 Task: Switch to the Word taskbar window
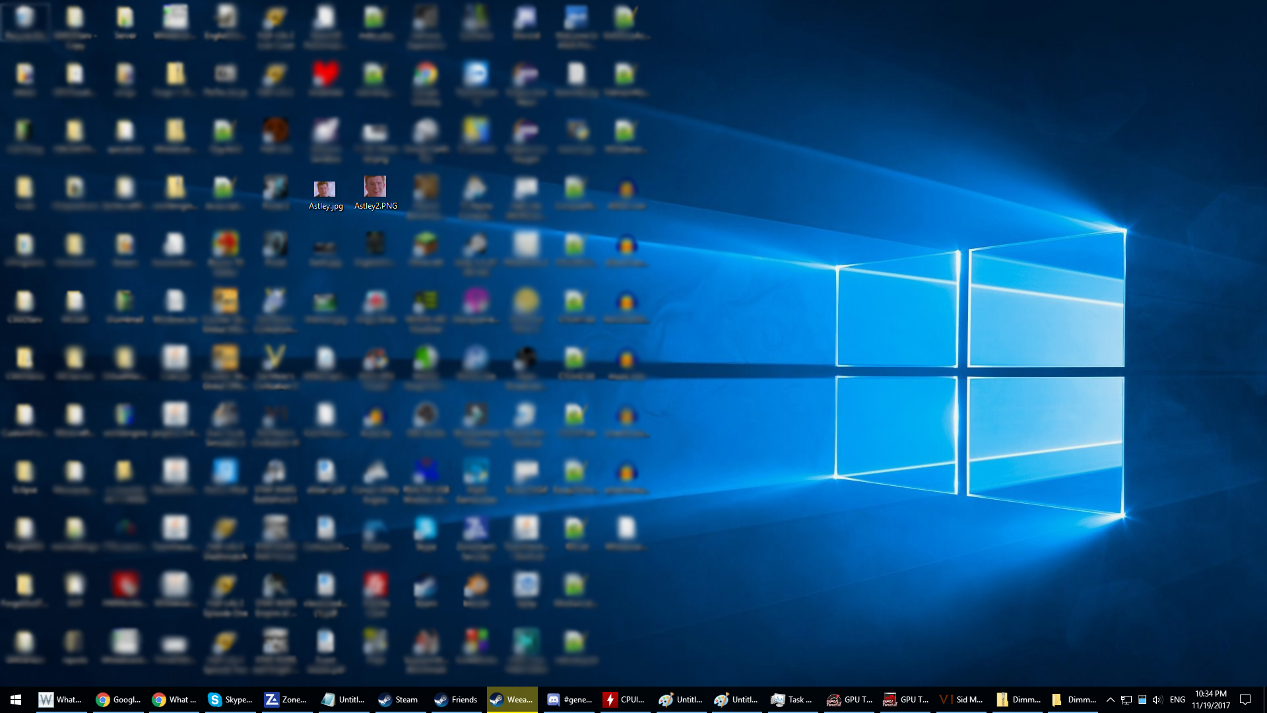59,700
